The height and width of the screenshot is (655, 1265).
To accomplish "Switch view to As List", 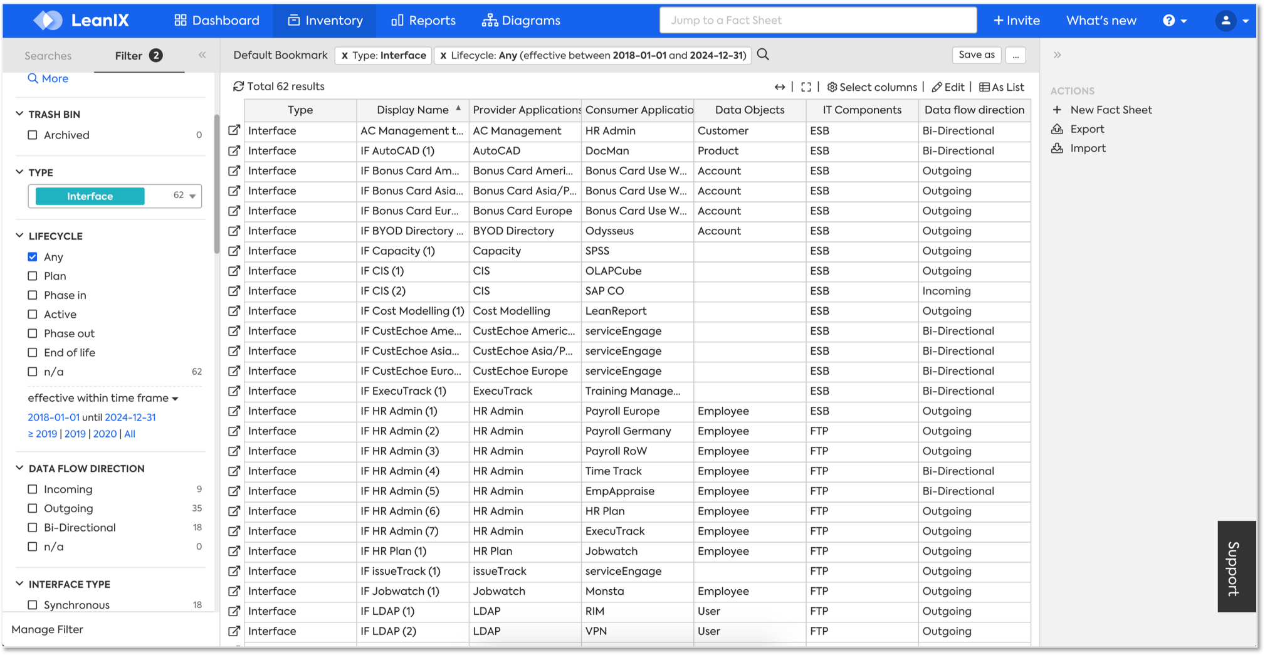I will tap(1002, 87).
